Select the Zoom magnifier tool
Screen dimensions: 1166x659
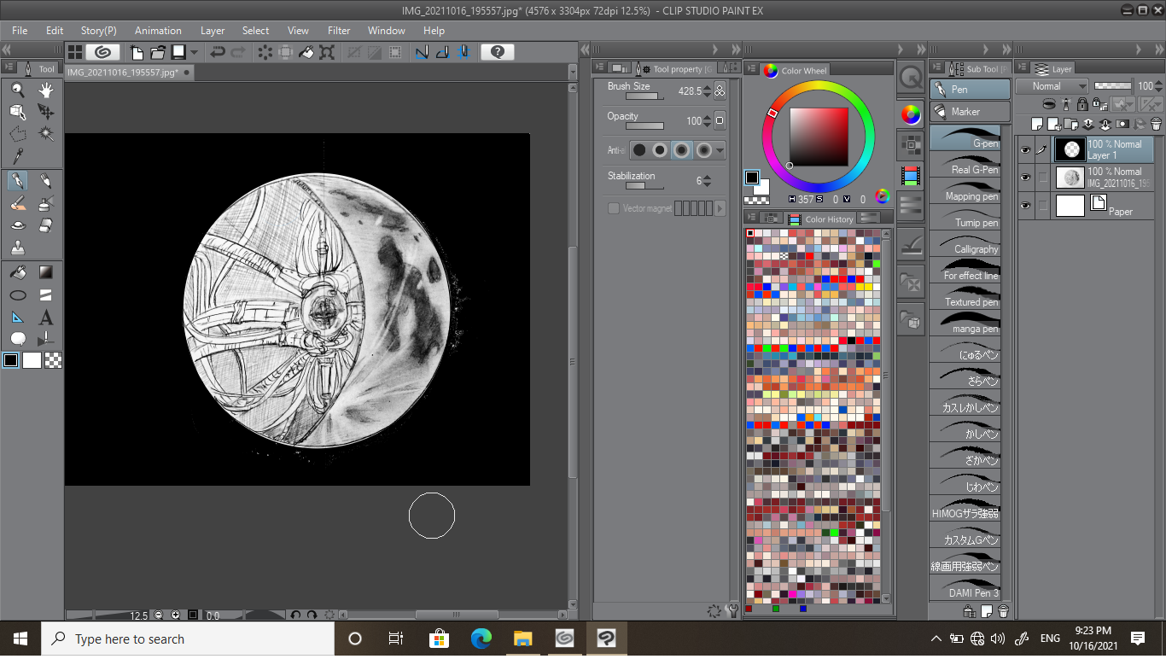click(18, 90)
